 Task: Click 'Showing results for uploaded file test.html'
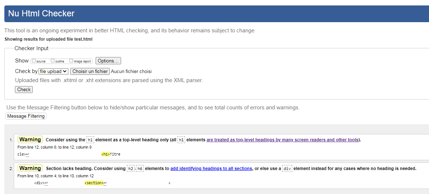click(48, 39)
